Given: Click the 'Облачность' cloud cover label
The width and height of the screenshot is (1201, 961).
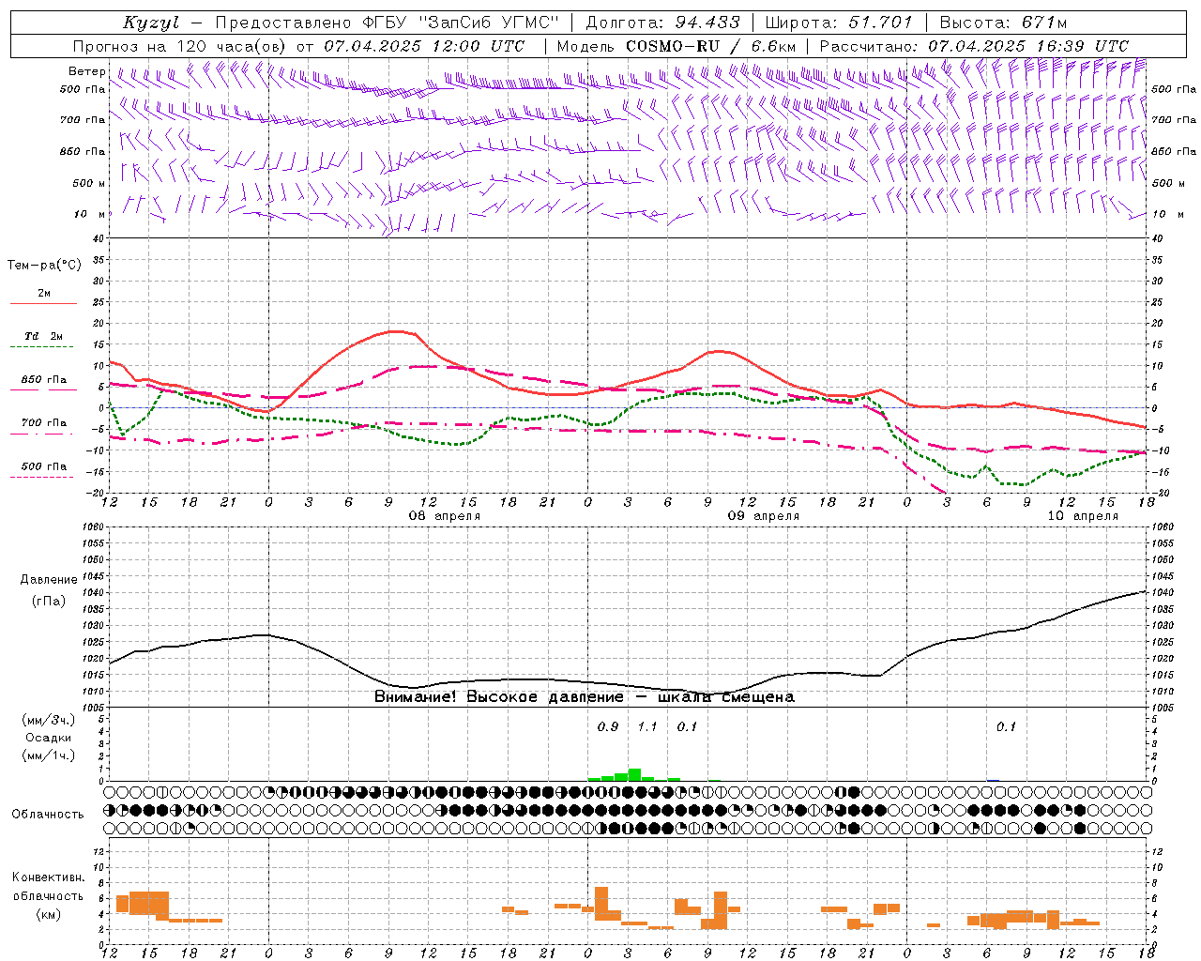Looking at the screenshot, I should click(48, 815).
